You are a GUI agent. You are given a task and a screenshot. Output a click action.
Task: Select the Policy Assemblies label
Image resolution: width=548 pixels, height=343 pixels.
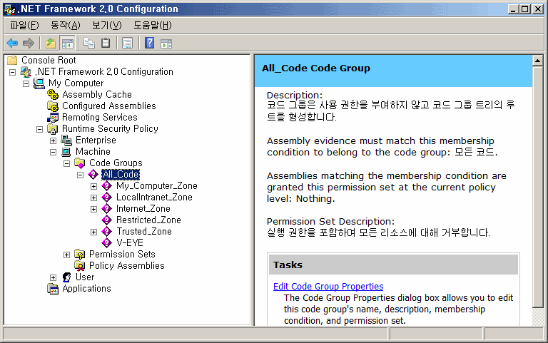tap(126, 265)
